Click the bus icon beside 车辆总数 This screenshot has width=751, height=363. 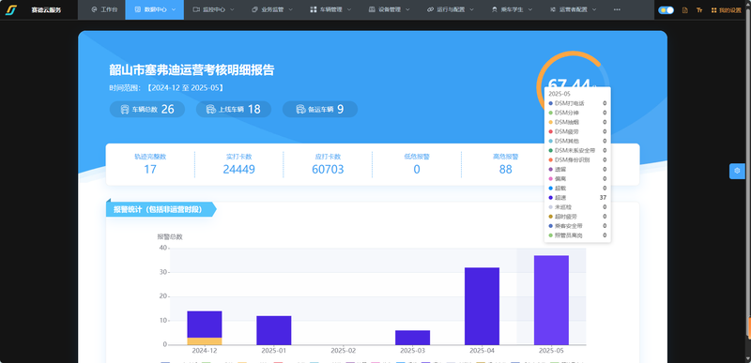pos(125,110)
